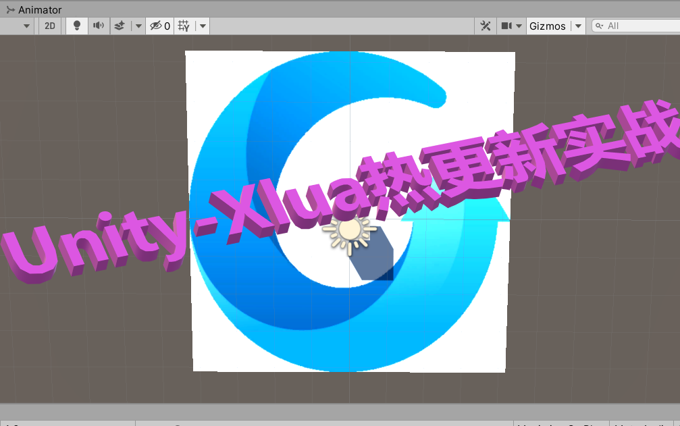
Task: Toggle 2D view mode
Action: (49, 26)
